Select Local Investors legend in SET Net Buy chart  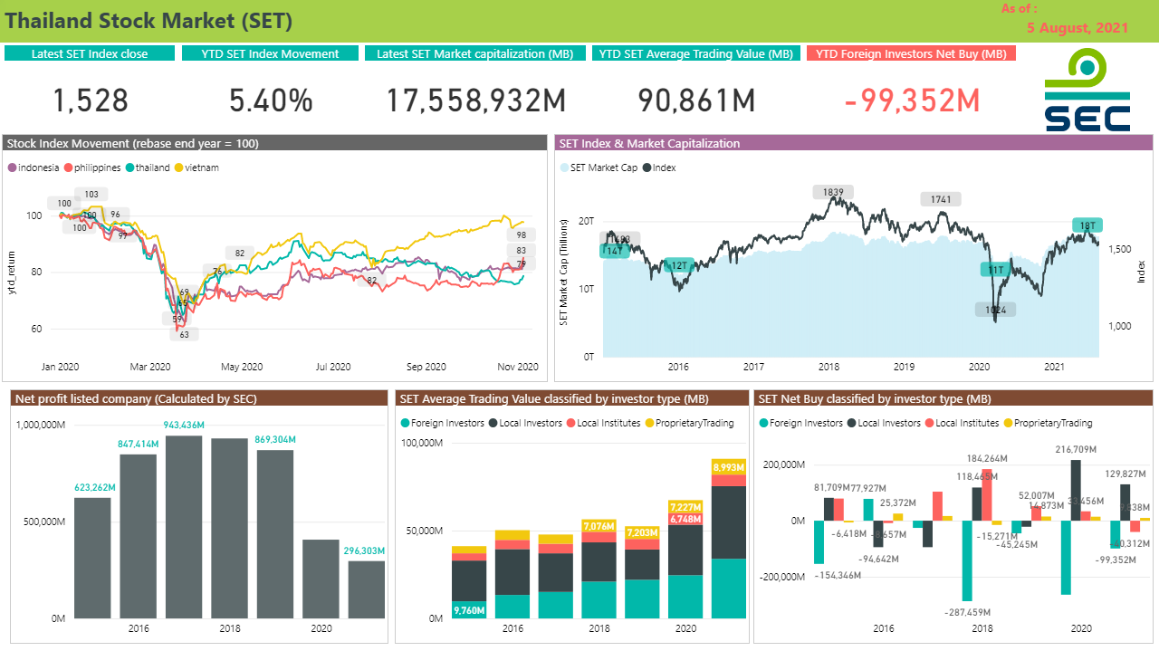pyautogui.click(x=885, y=423)
